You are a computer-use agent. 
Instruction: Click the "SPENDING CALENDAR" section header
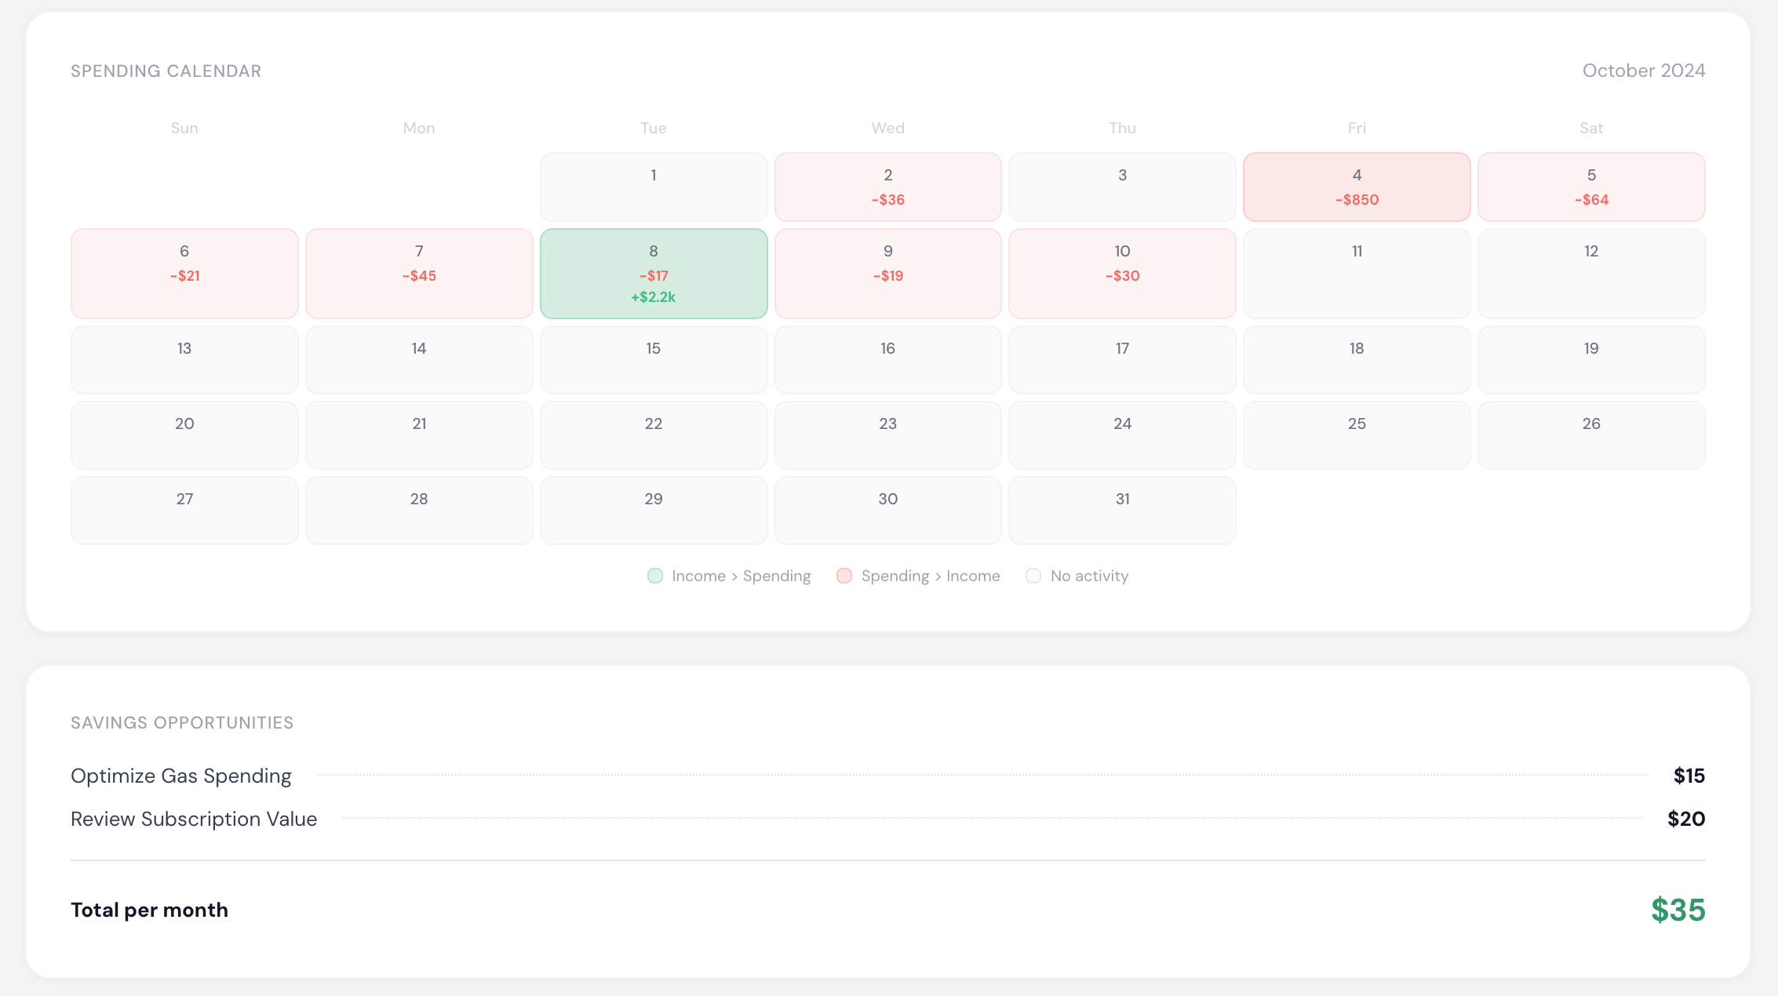coord(166,71)
